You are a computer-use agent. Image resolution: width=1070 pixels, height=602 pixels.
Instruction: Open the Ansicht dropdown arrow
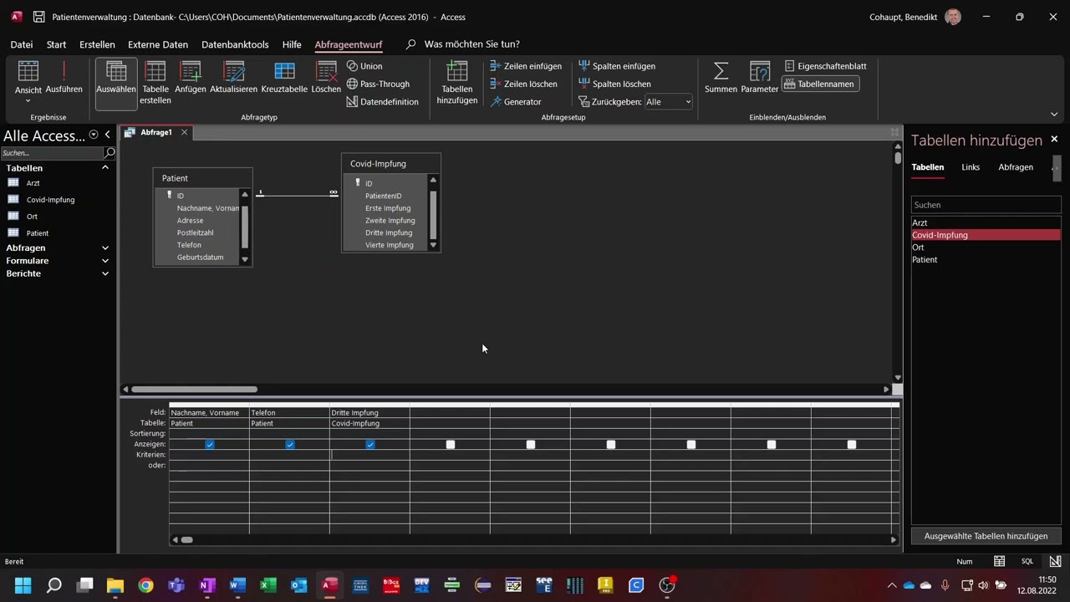click(28, 101)
